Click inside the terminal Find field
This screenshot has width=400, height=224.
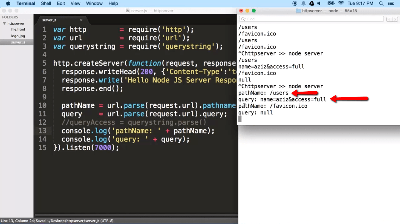tap(310, 18)
